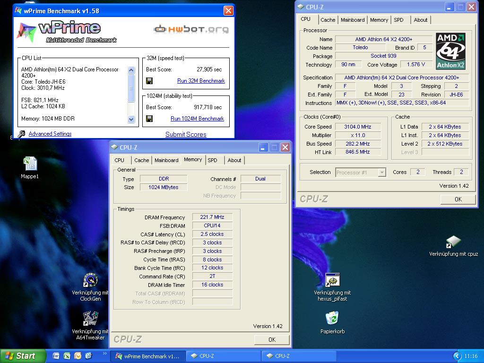Image resolution: width=484 pixels, height=363 pixels.
Task: Click the Code Name value Toledo
Action: click(x=360, y=48)
